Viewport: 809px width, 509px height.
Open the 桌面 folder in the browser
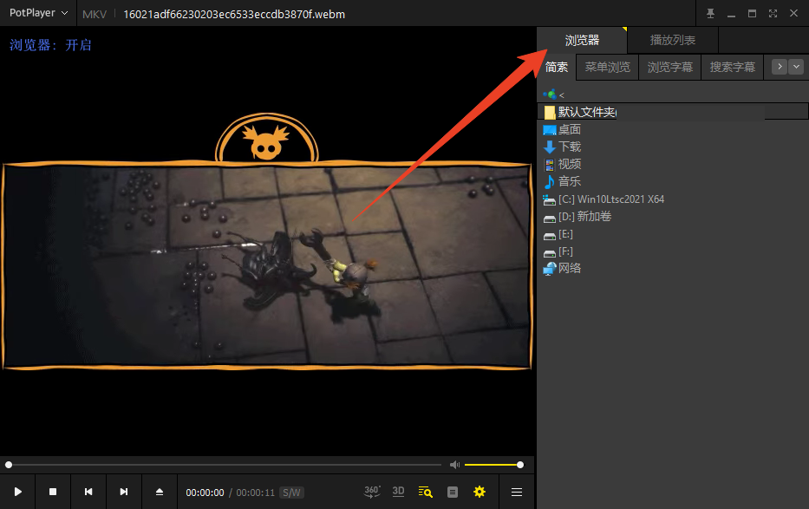point(570,130)
